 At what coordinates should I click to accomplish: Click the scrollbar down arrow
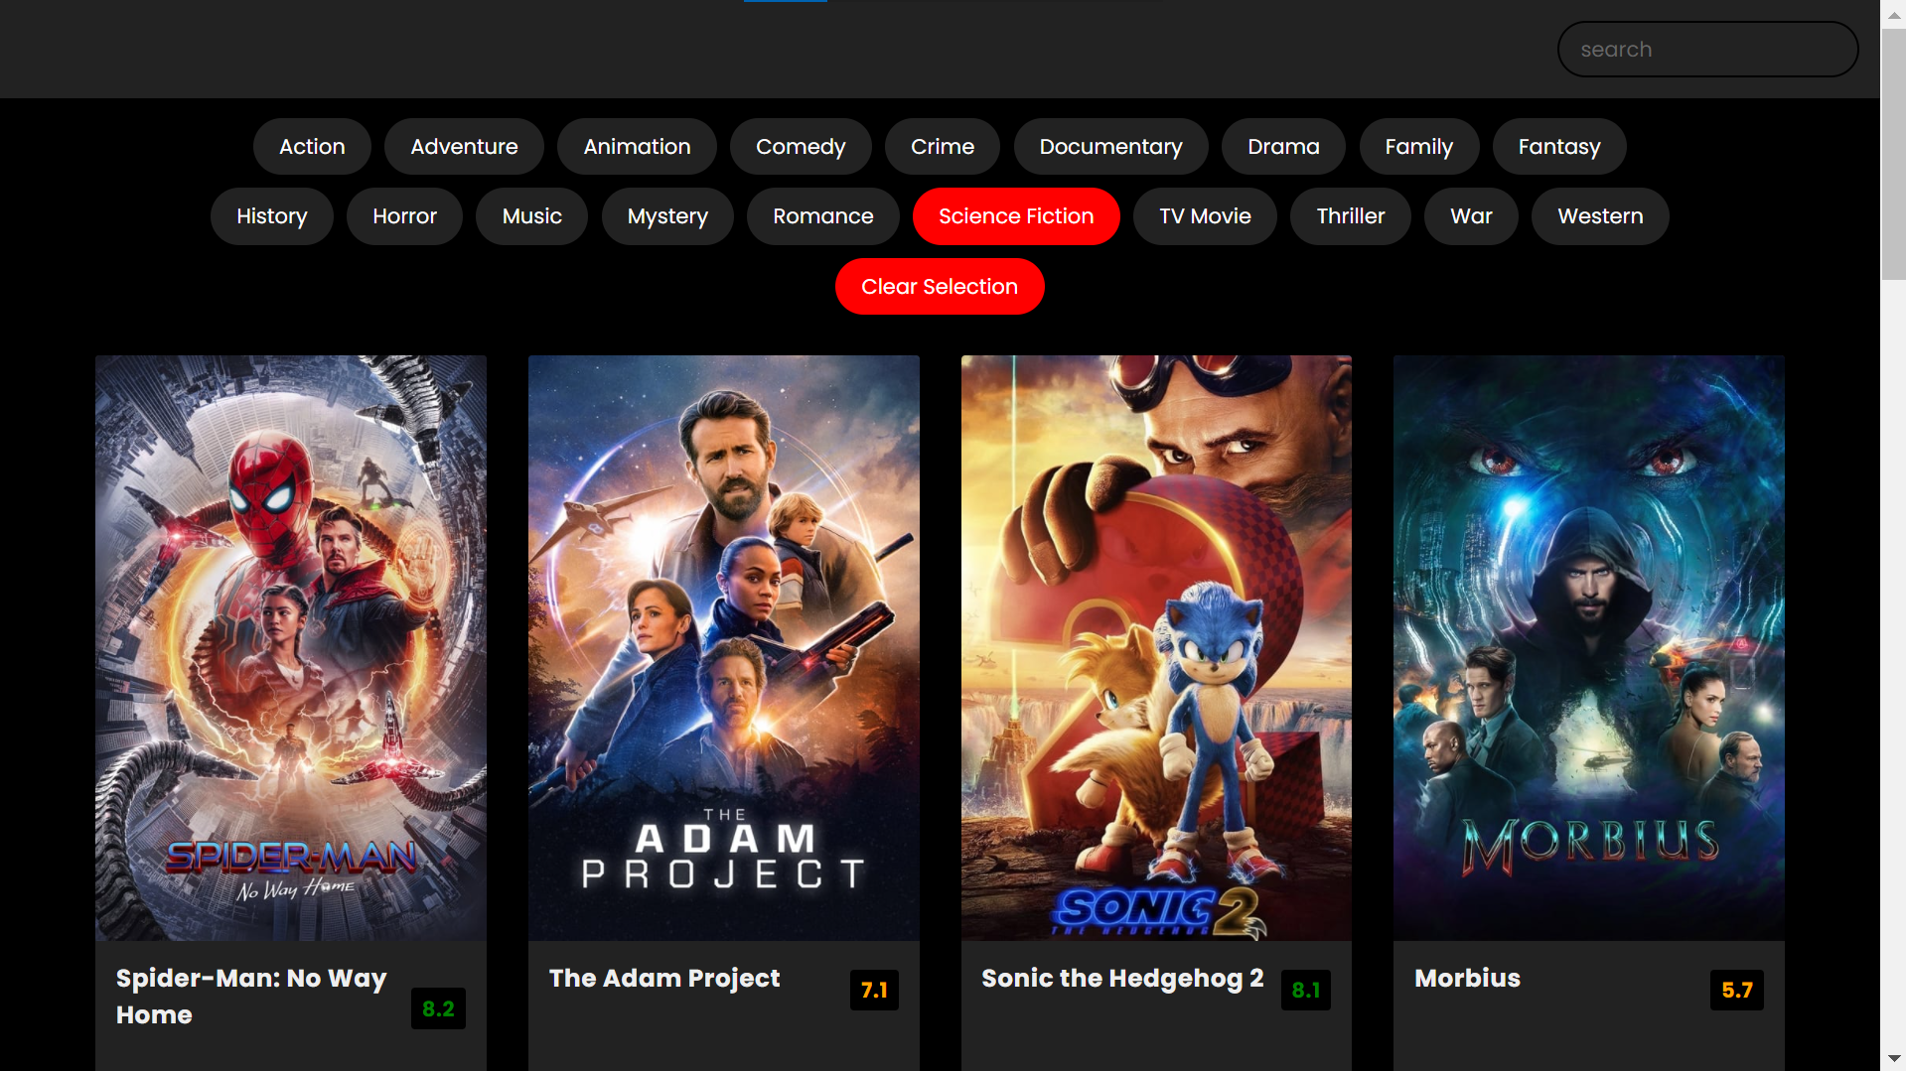click(x=1893, y=1059)
